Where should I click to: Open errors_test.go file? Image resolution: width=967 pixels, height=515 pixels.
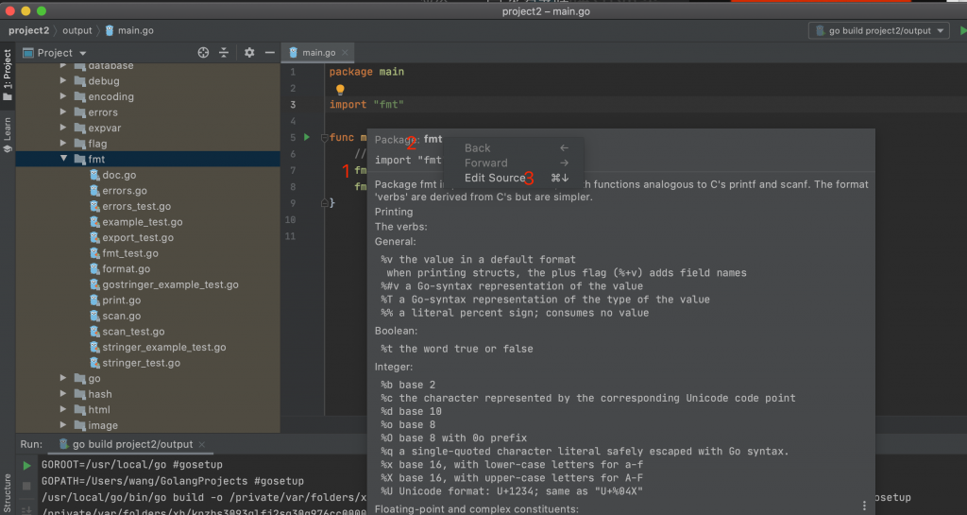[136, 206]
